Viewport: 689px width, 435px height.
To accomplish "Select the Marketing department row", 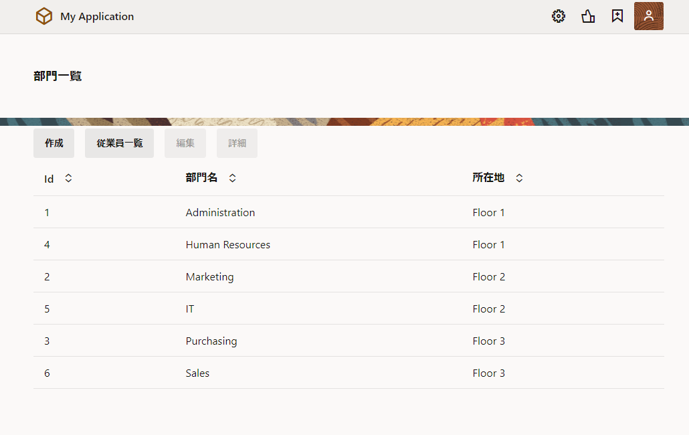I will [x=209, y=277].
